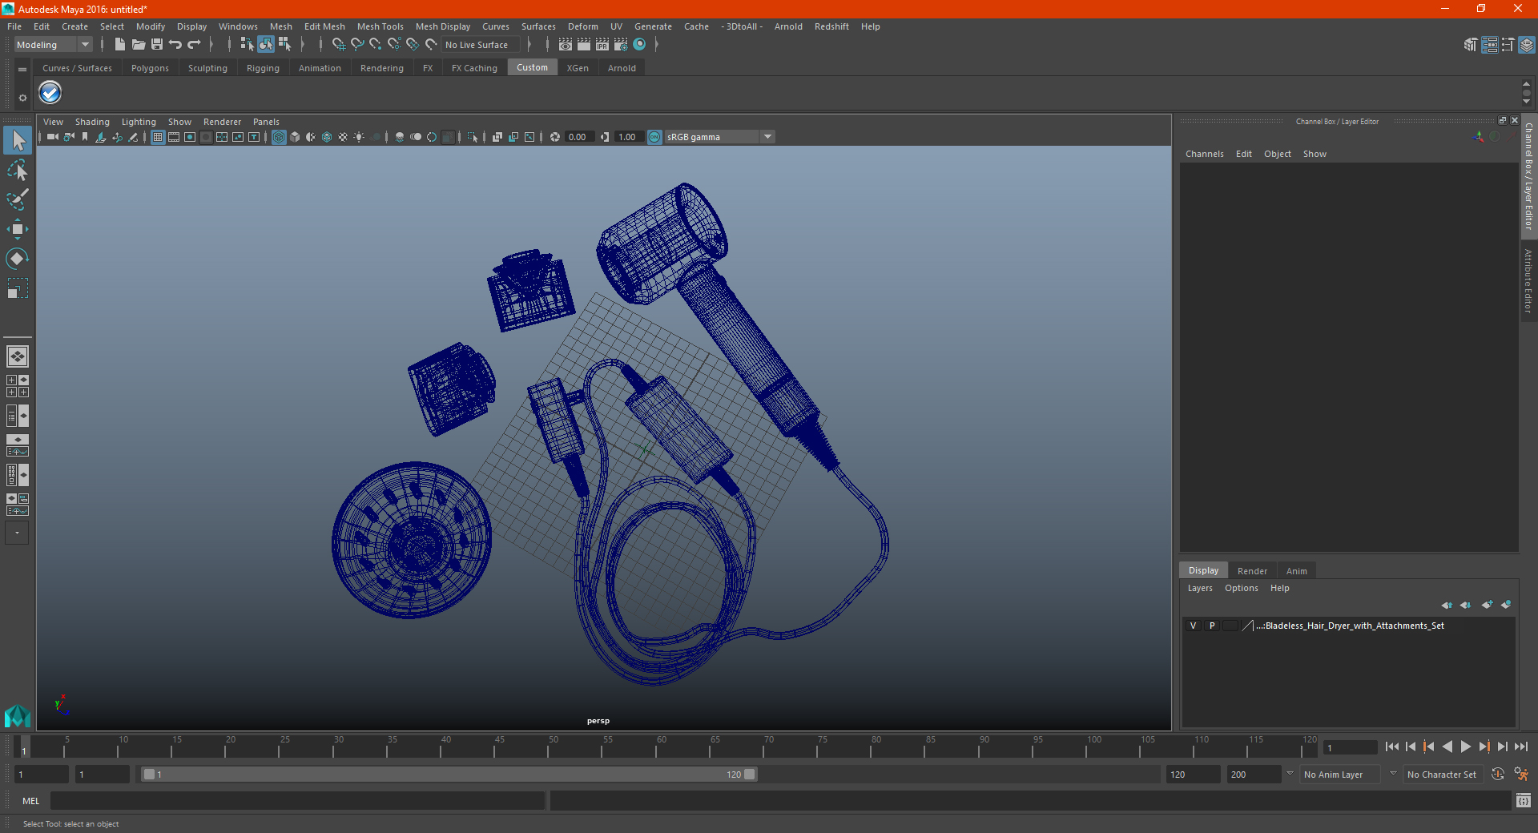Open the viewport Shading menu

pos(92,122)
